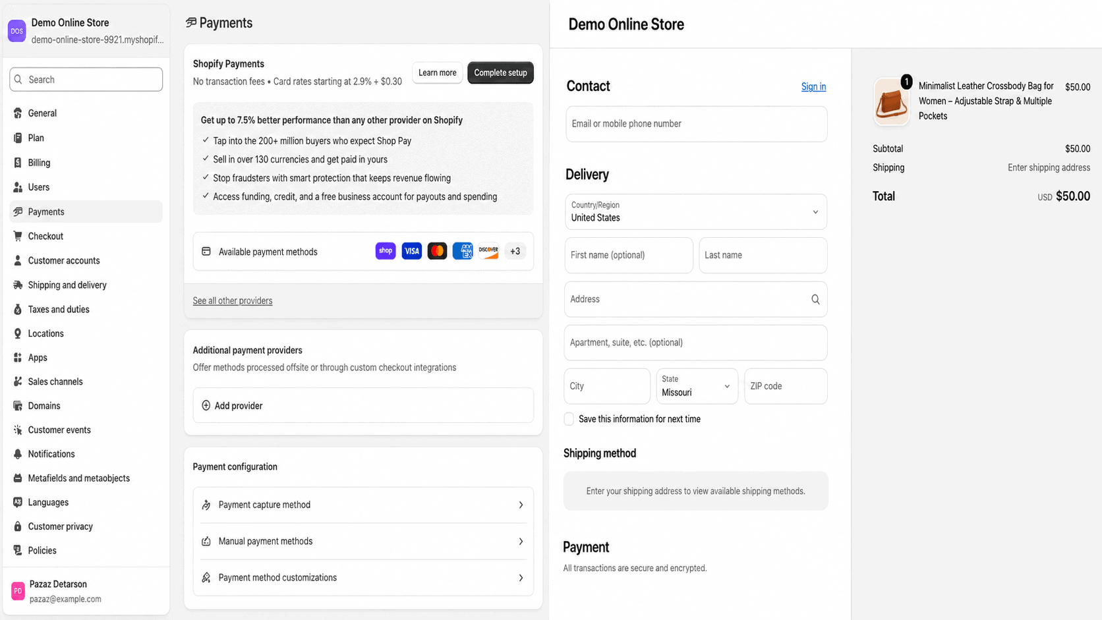This screenshot has width=1102, height=620.
Task: Click the Locations pin icon
Action: 18,333
